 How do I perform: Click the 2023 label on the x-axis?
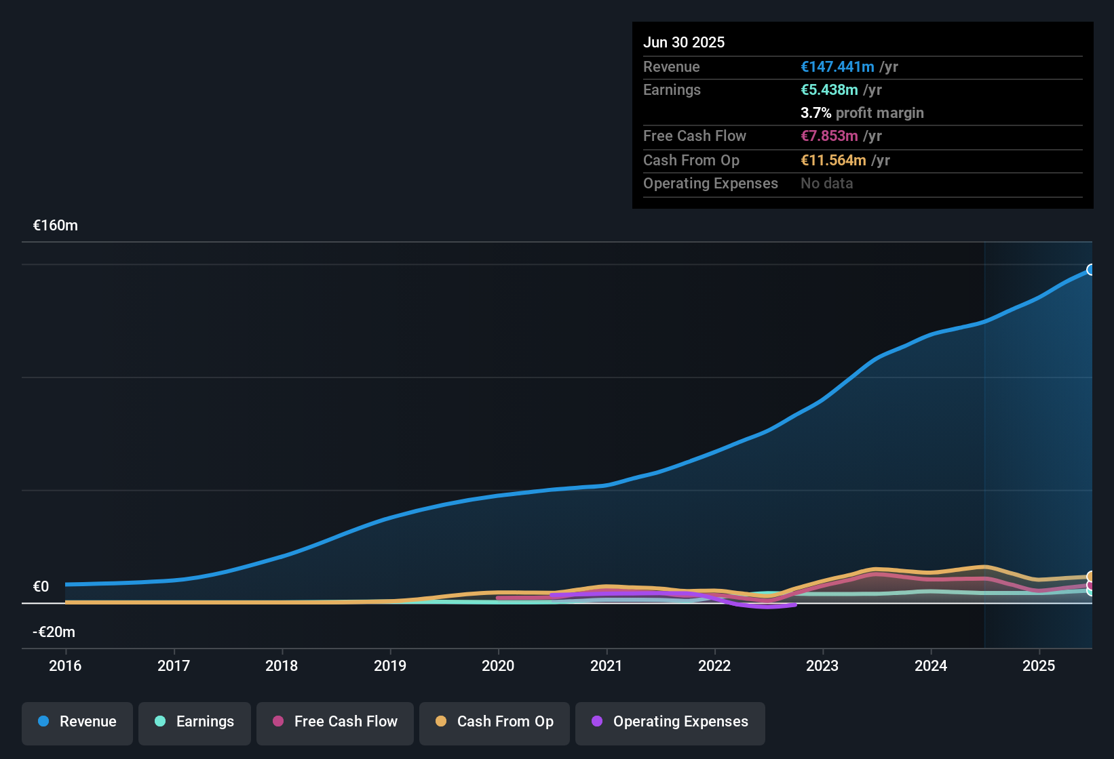tap(822, 666)
